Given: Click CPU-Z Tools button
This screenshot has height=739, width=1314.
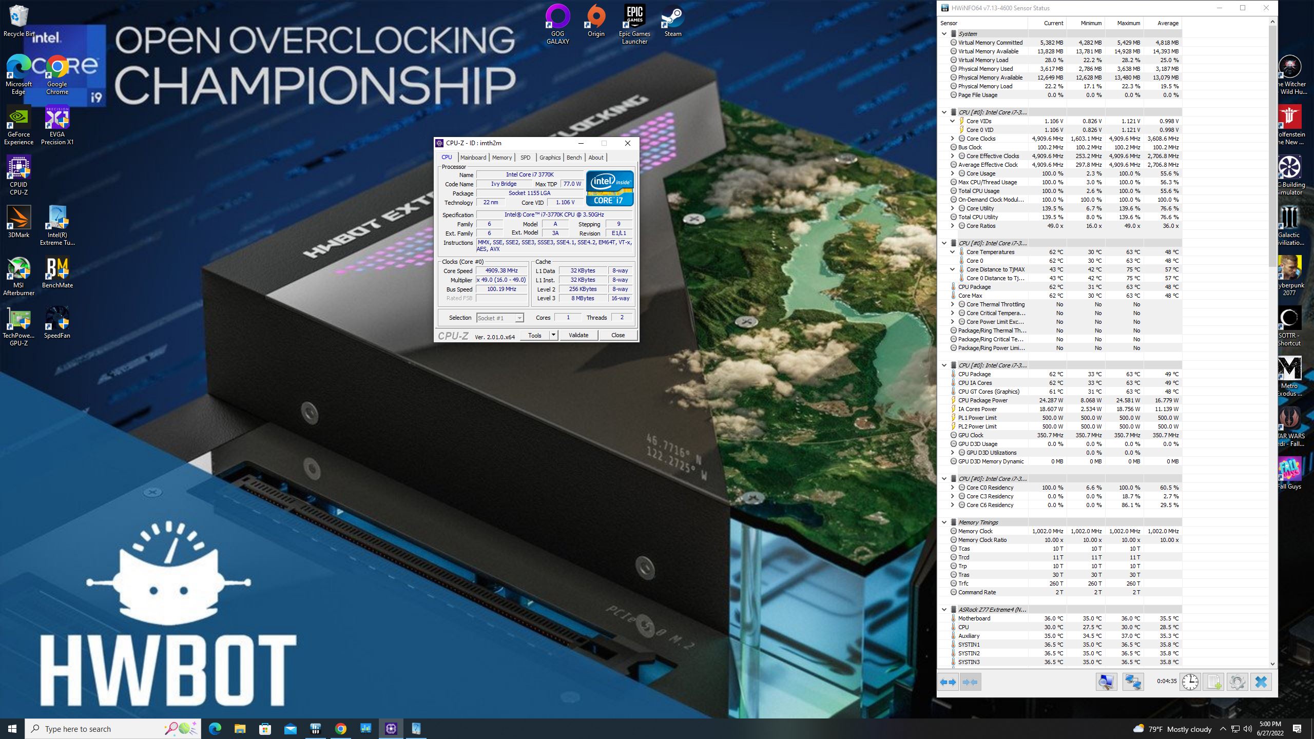Looking at the screenshot, I should click(534, 335).
